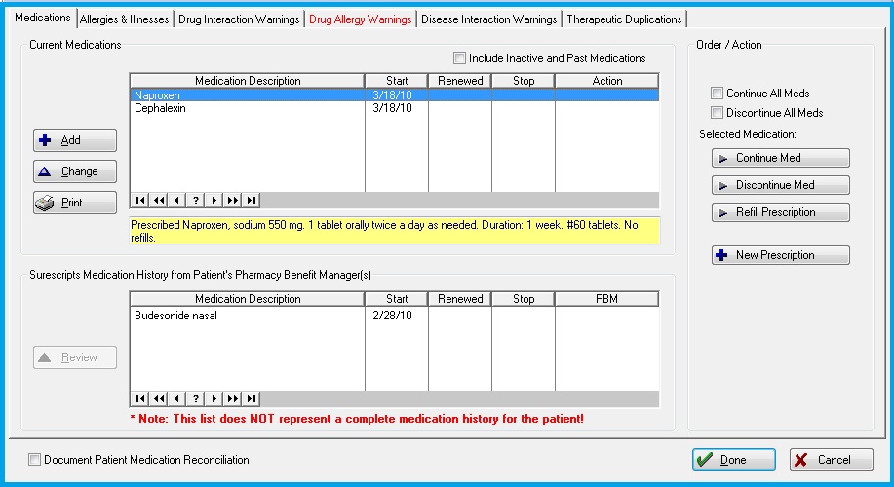Open Drug Interaction Warnings tab
Image resolution: width=894 pixels, height=487 pixels.
pyautogui.click(x=239, y=19)
